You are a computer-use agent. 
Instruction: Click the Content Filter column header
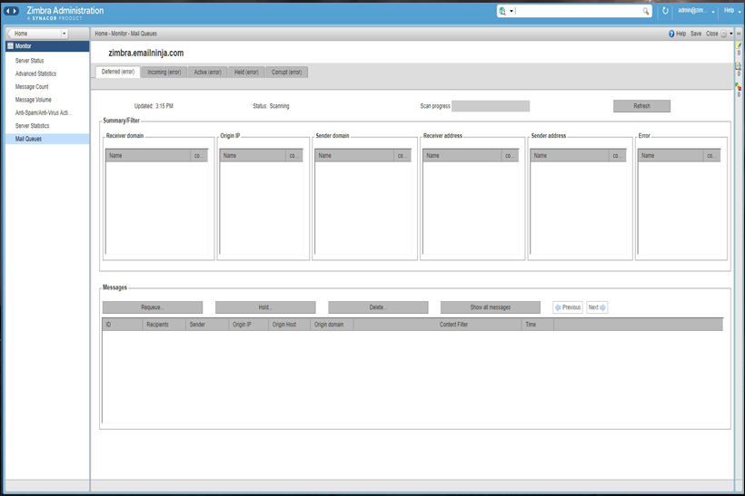coord(437,325)
